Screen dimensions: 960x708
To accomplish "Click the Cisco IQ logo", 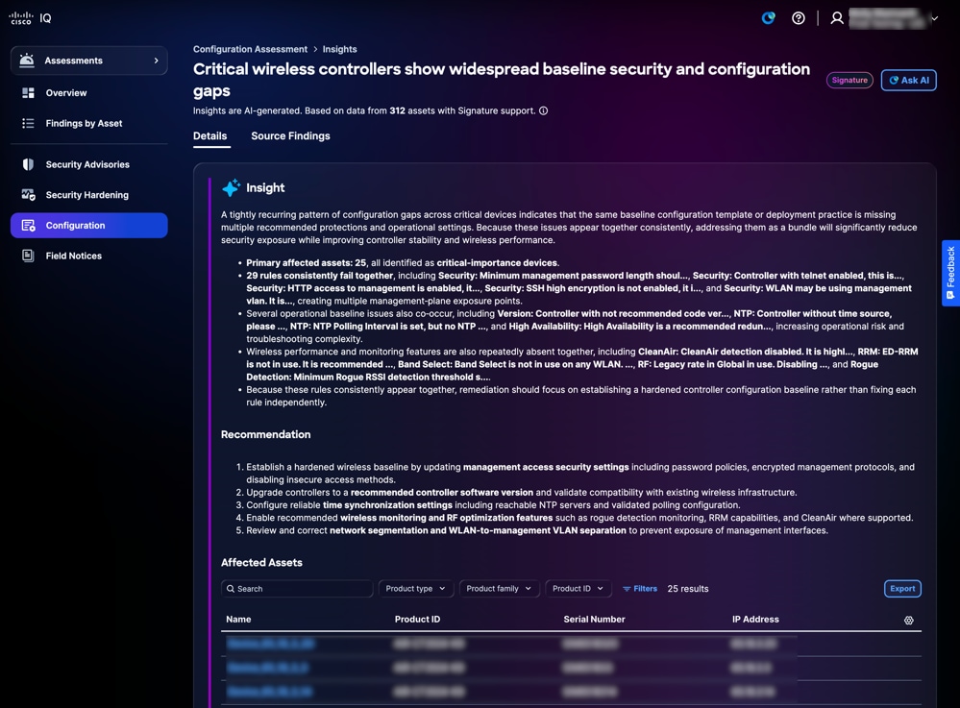I will click(30, 18).
